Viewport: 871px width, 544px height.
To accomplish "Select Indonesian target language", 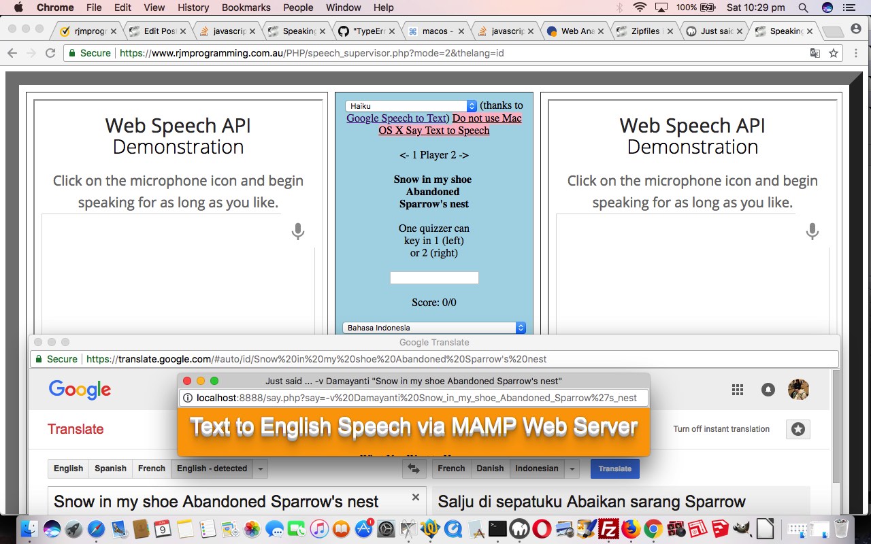I will click(537, 469).
